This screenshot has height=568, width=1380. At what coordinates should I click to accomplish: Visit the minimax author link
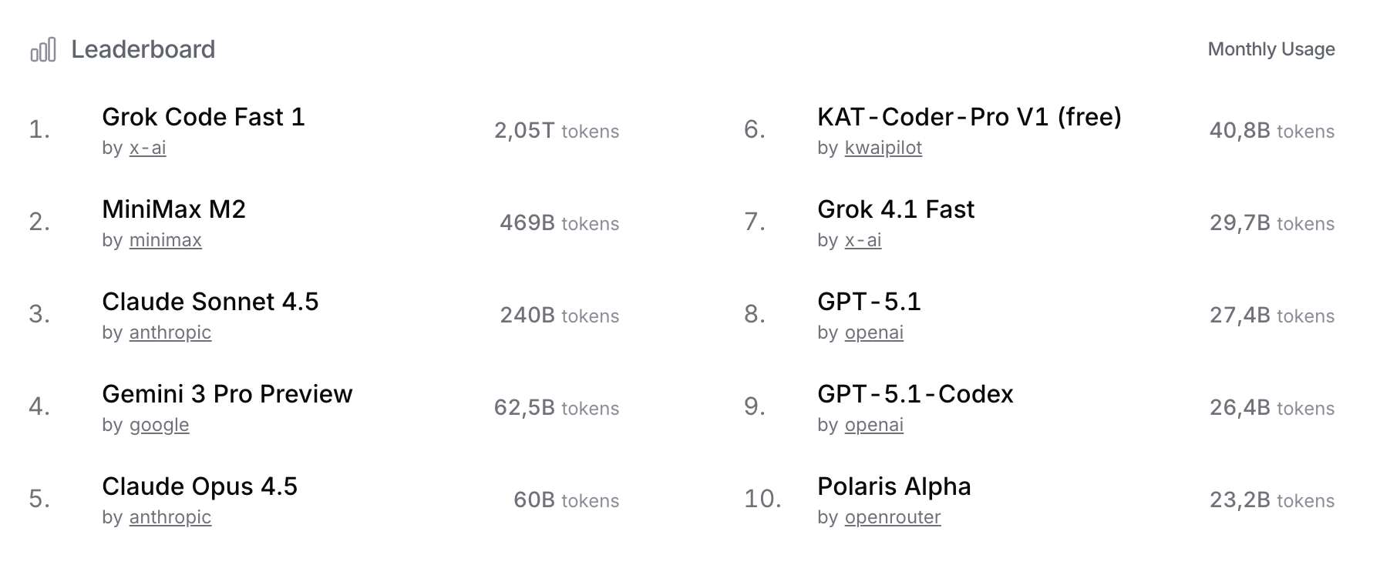pos(165,240)
